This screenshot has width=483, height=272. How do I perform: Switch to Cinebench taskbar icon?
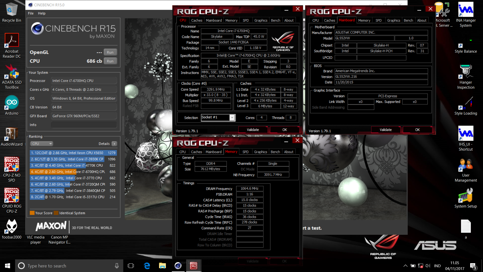point(178,266)
